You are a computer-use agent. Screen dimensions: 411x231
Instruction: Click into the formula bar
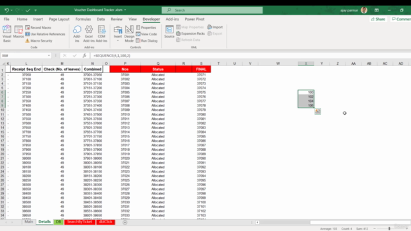[250, 56]
